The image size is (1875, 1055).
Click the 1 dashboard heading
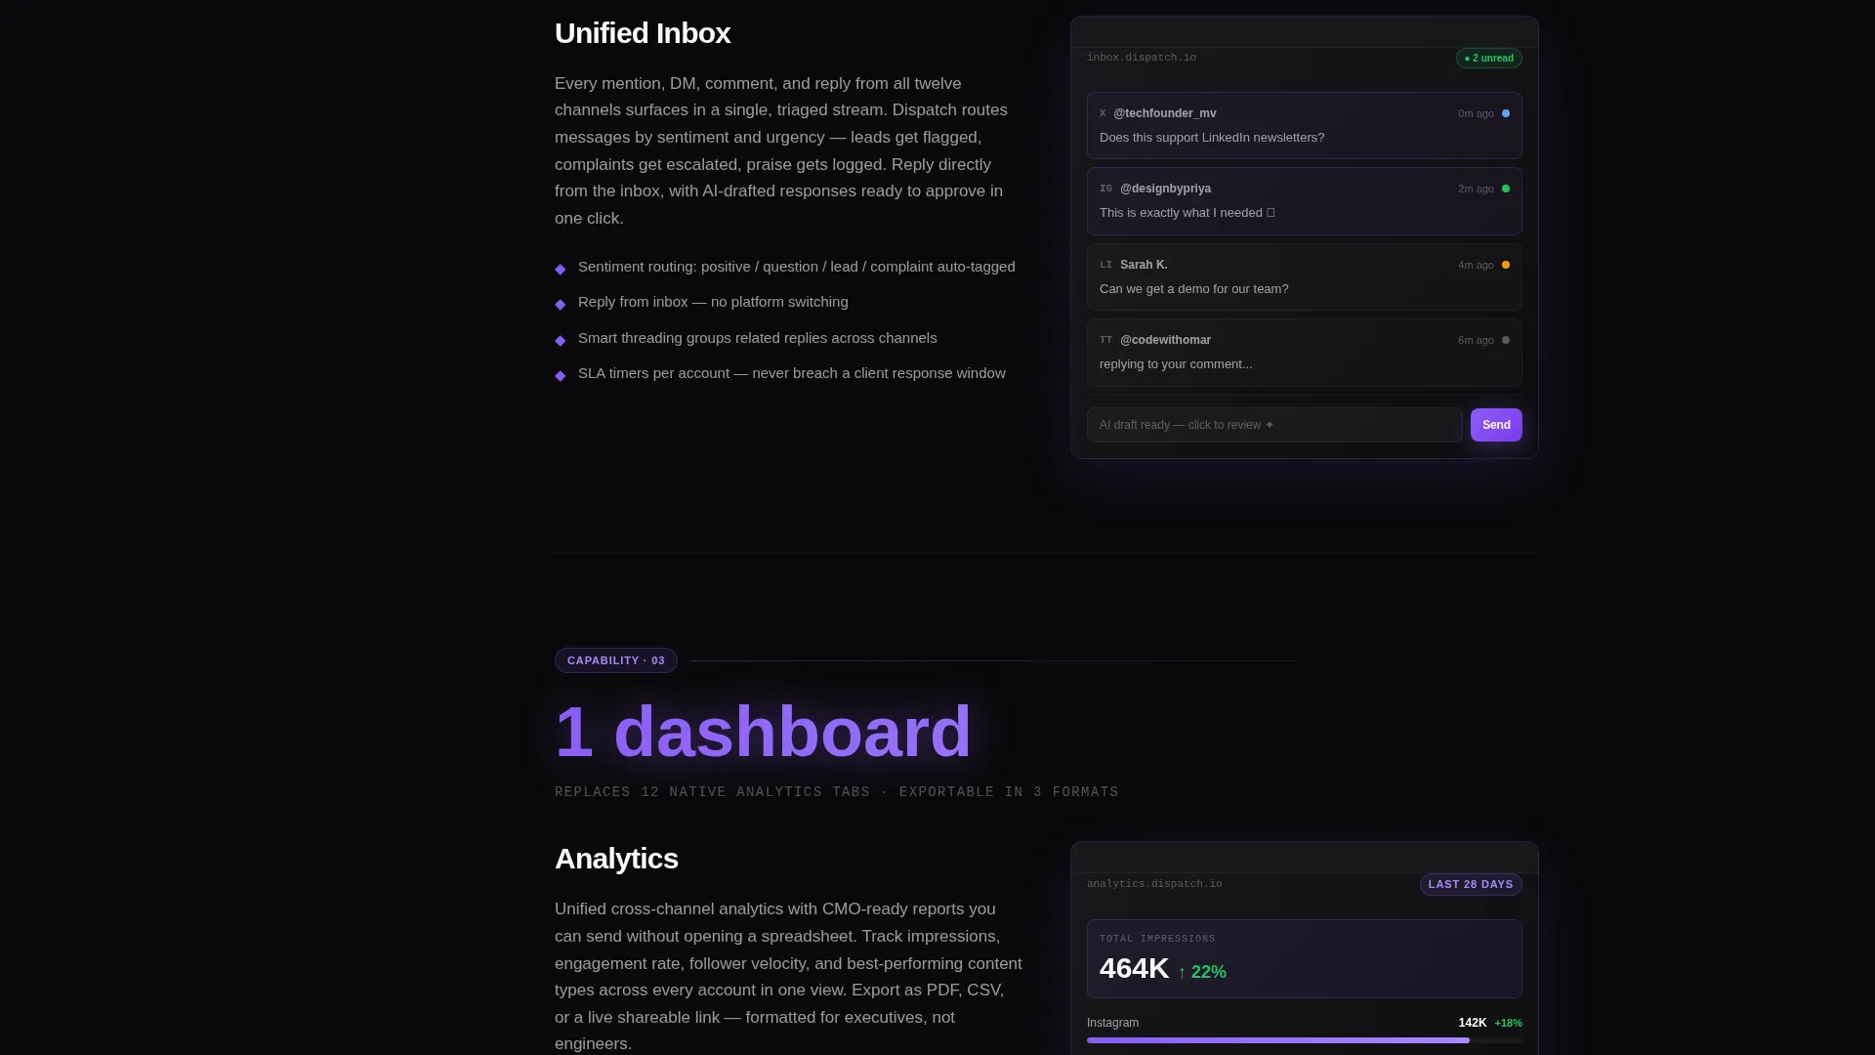[x=763, y=732]
